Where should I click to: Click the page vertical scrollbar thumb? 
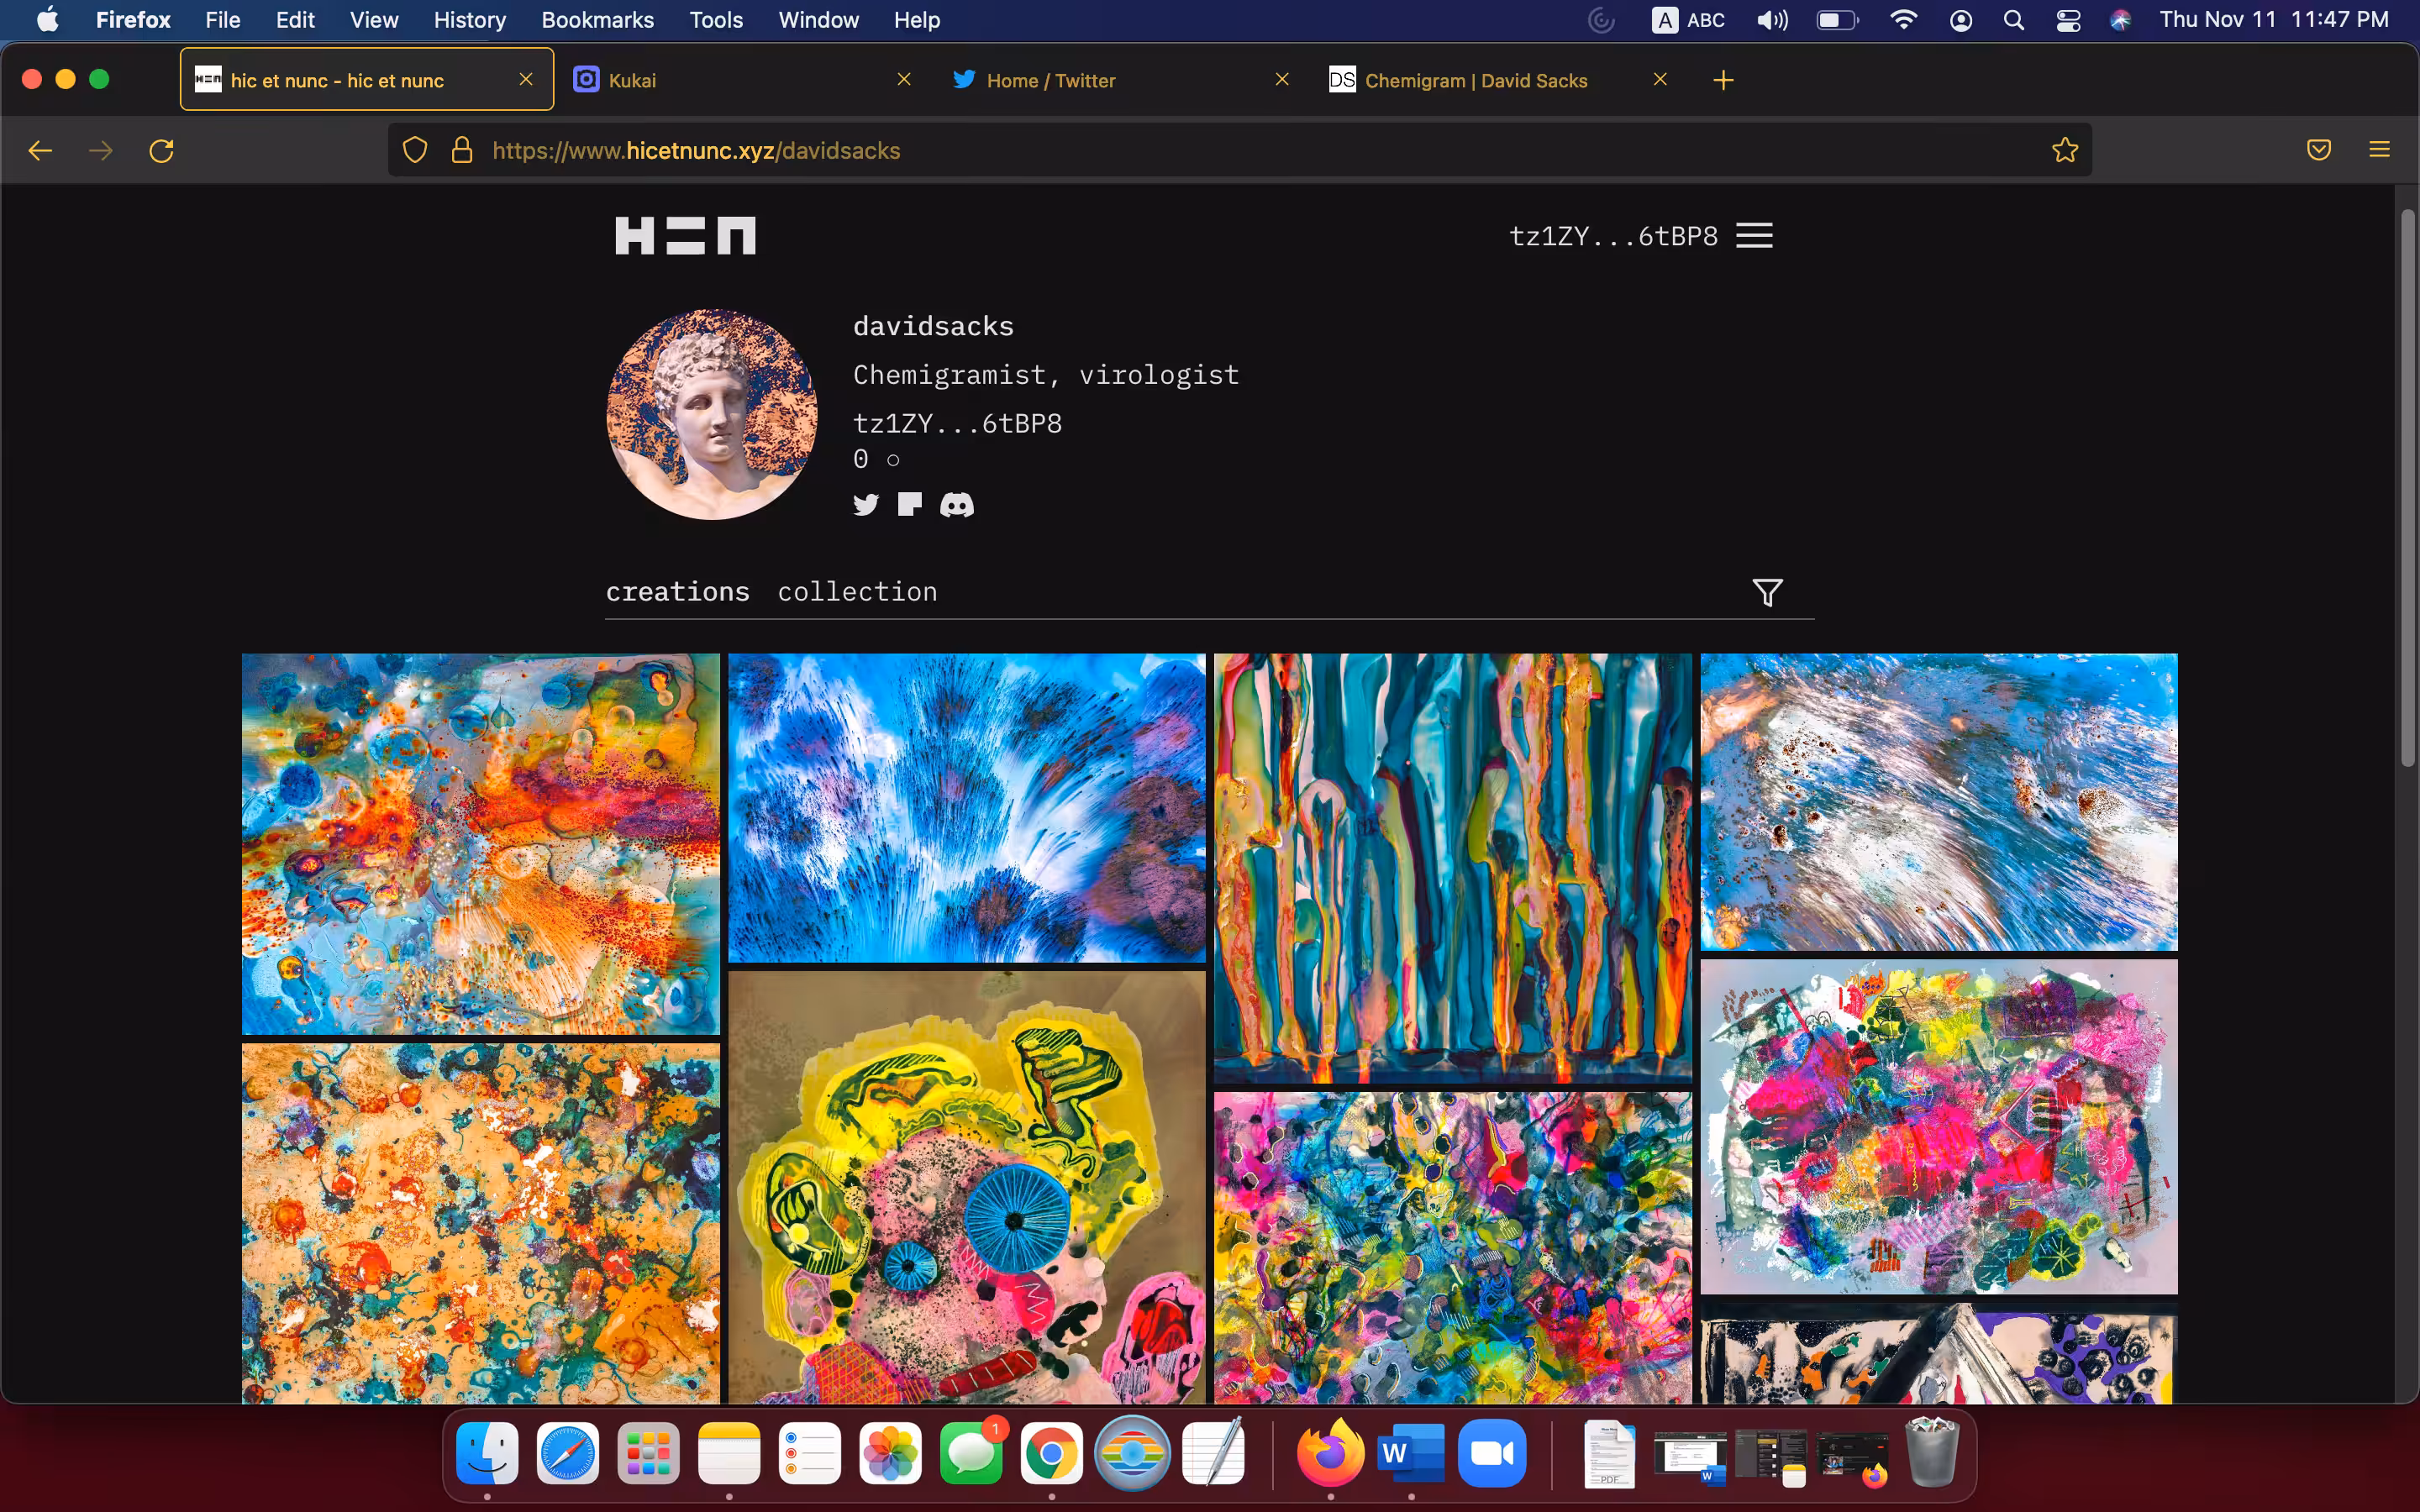(x=2408, y=488)
